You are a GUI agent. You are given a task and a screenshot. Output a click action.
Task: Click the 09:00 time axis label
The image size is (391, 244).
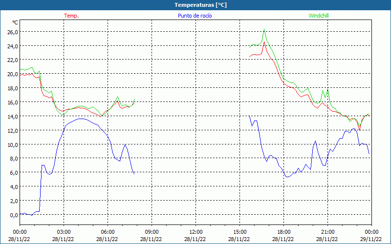152,232
